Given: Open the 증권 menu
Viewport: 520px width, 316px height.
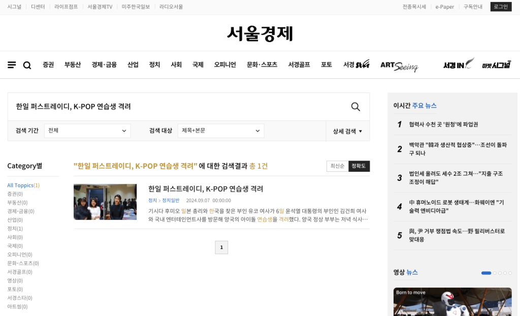Looking at the screenshot, I should (48, 65).
